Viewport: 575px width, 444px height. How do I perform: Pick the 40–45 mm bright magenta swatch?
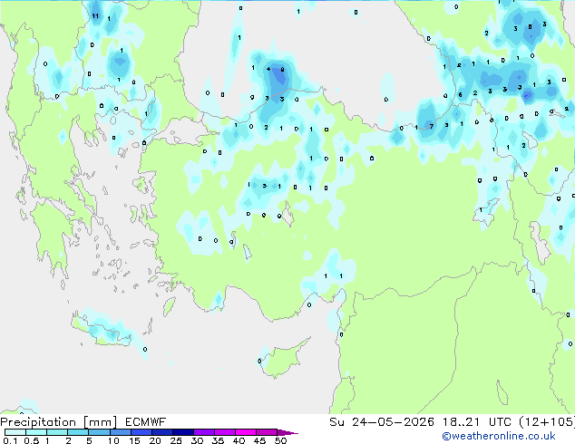pos(246,432)
